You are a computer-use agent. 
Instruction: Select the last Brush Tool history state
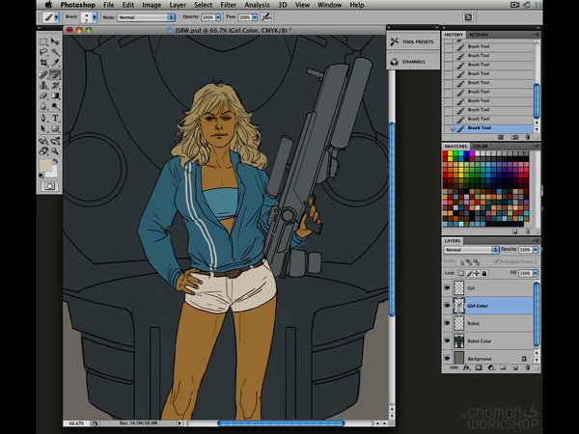(x=490, y=127)
